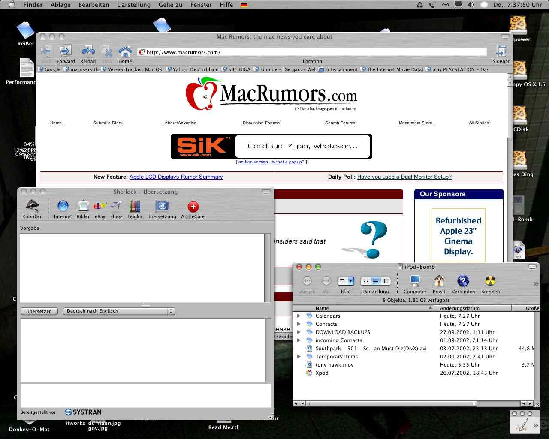Select the Internet channel in Sherlock

[63, 210]
